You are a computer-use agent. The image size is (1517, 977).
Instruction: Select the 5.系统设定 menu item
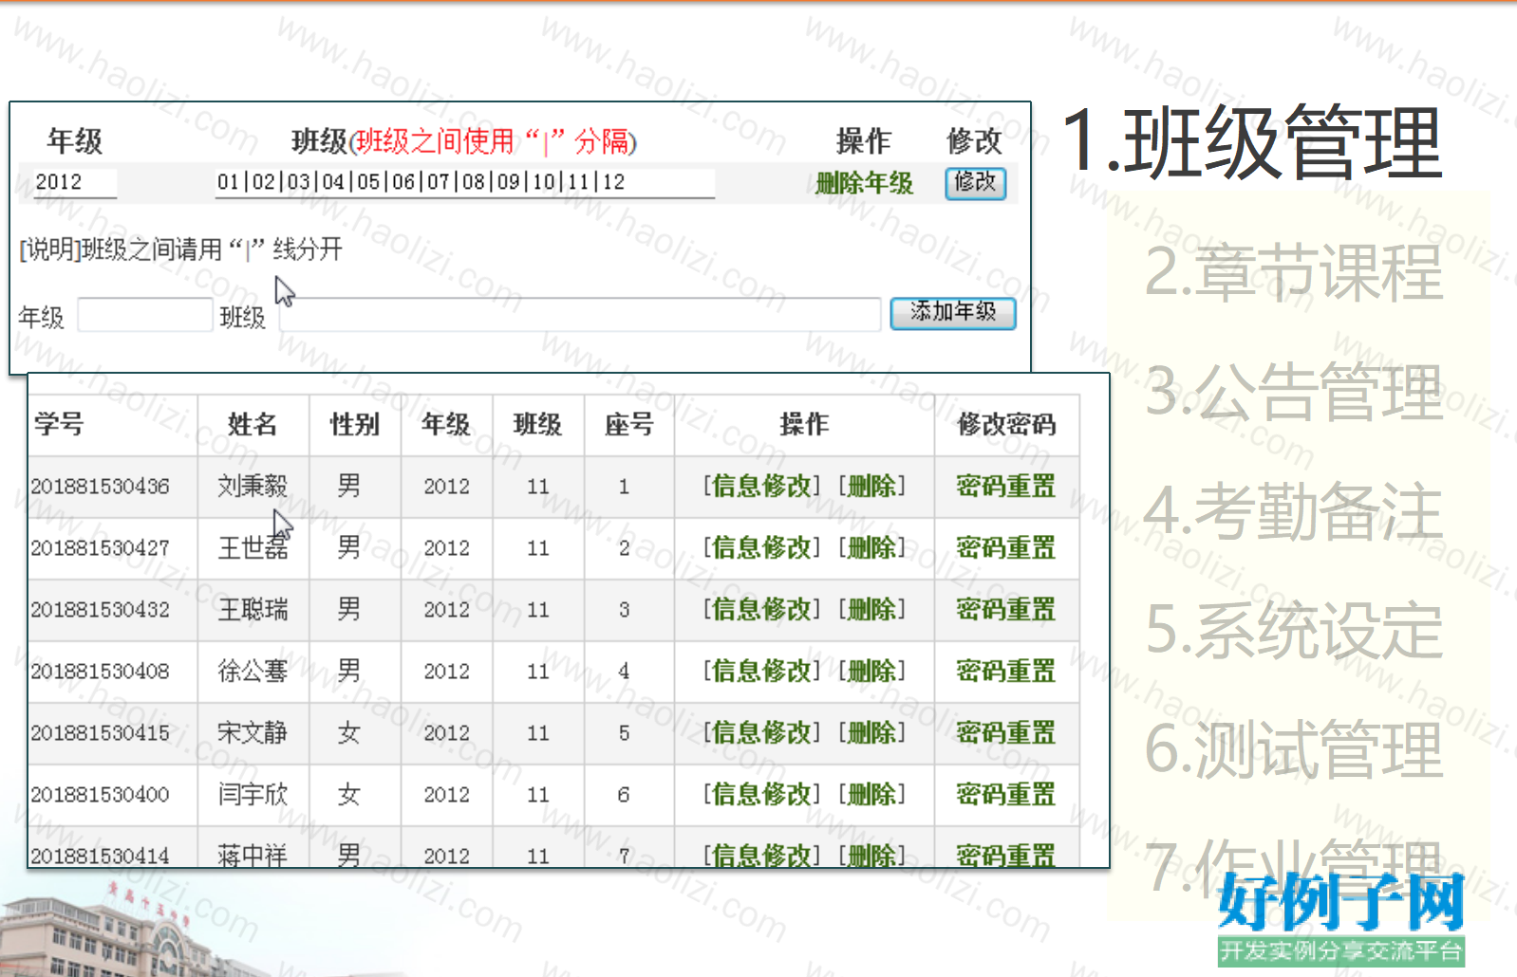(x=1294, y=631)
